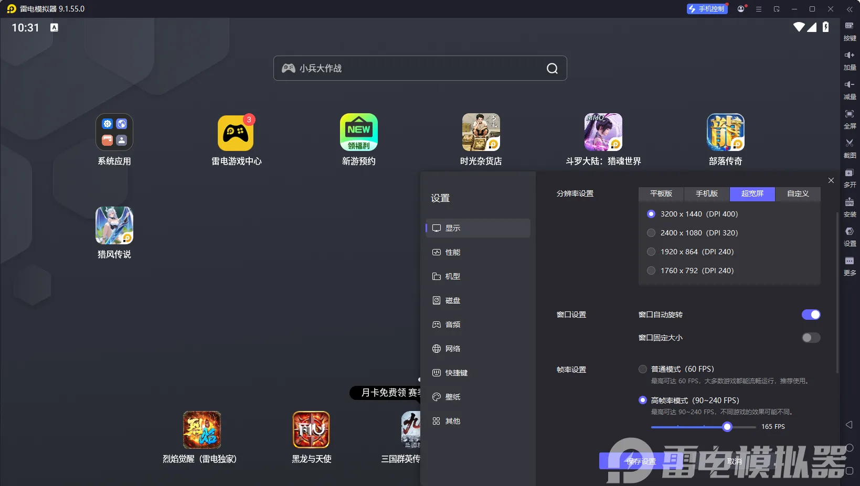Click the 保存设置 button
Viewport: 860px width, 486px height.
(641, 461)
